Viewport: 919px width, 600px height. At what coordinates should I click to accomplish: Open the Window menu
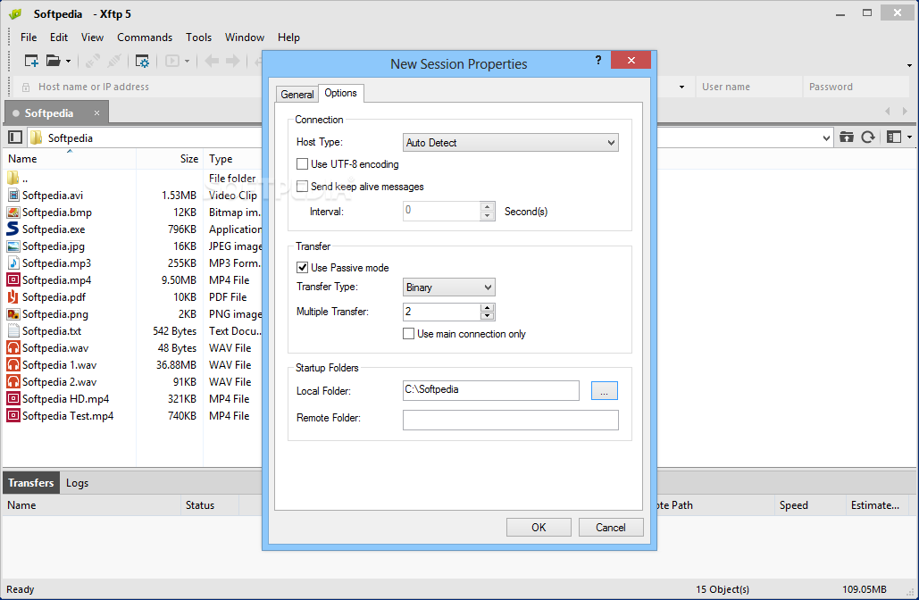point(245,37)
